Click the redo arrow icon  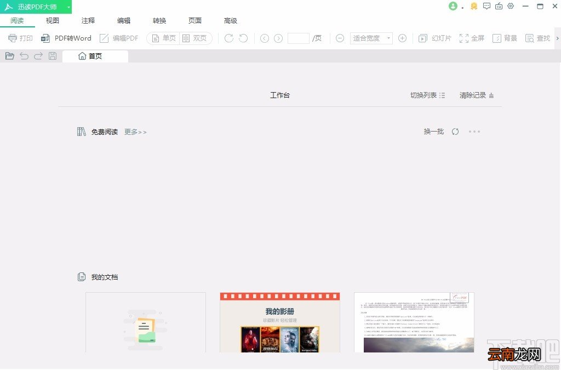(38, 56)
